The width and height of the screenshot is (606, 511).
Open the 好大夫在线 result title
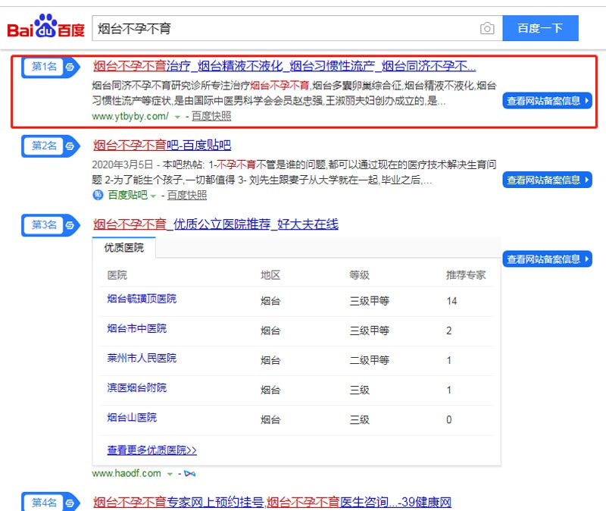pyautogui.click(x=216, y=224)
